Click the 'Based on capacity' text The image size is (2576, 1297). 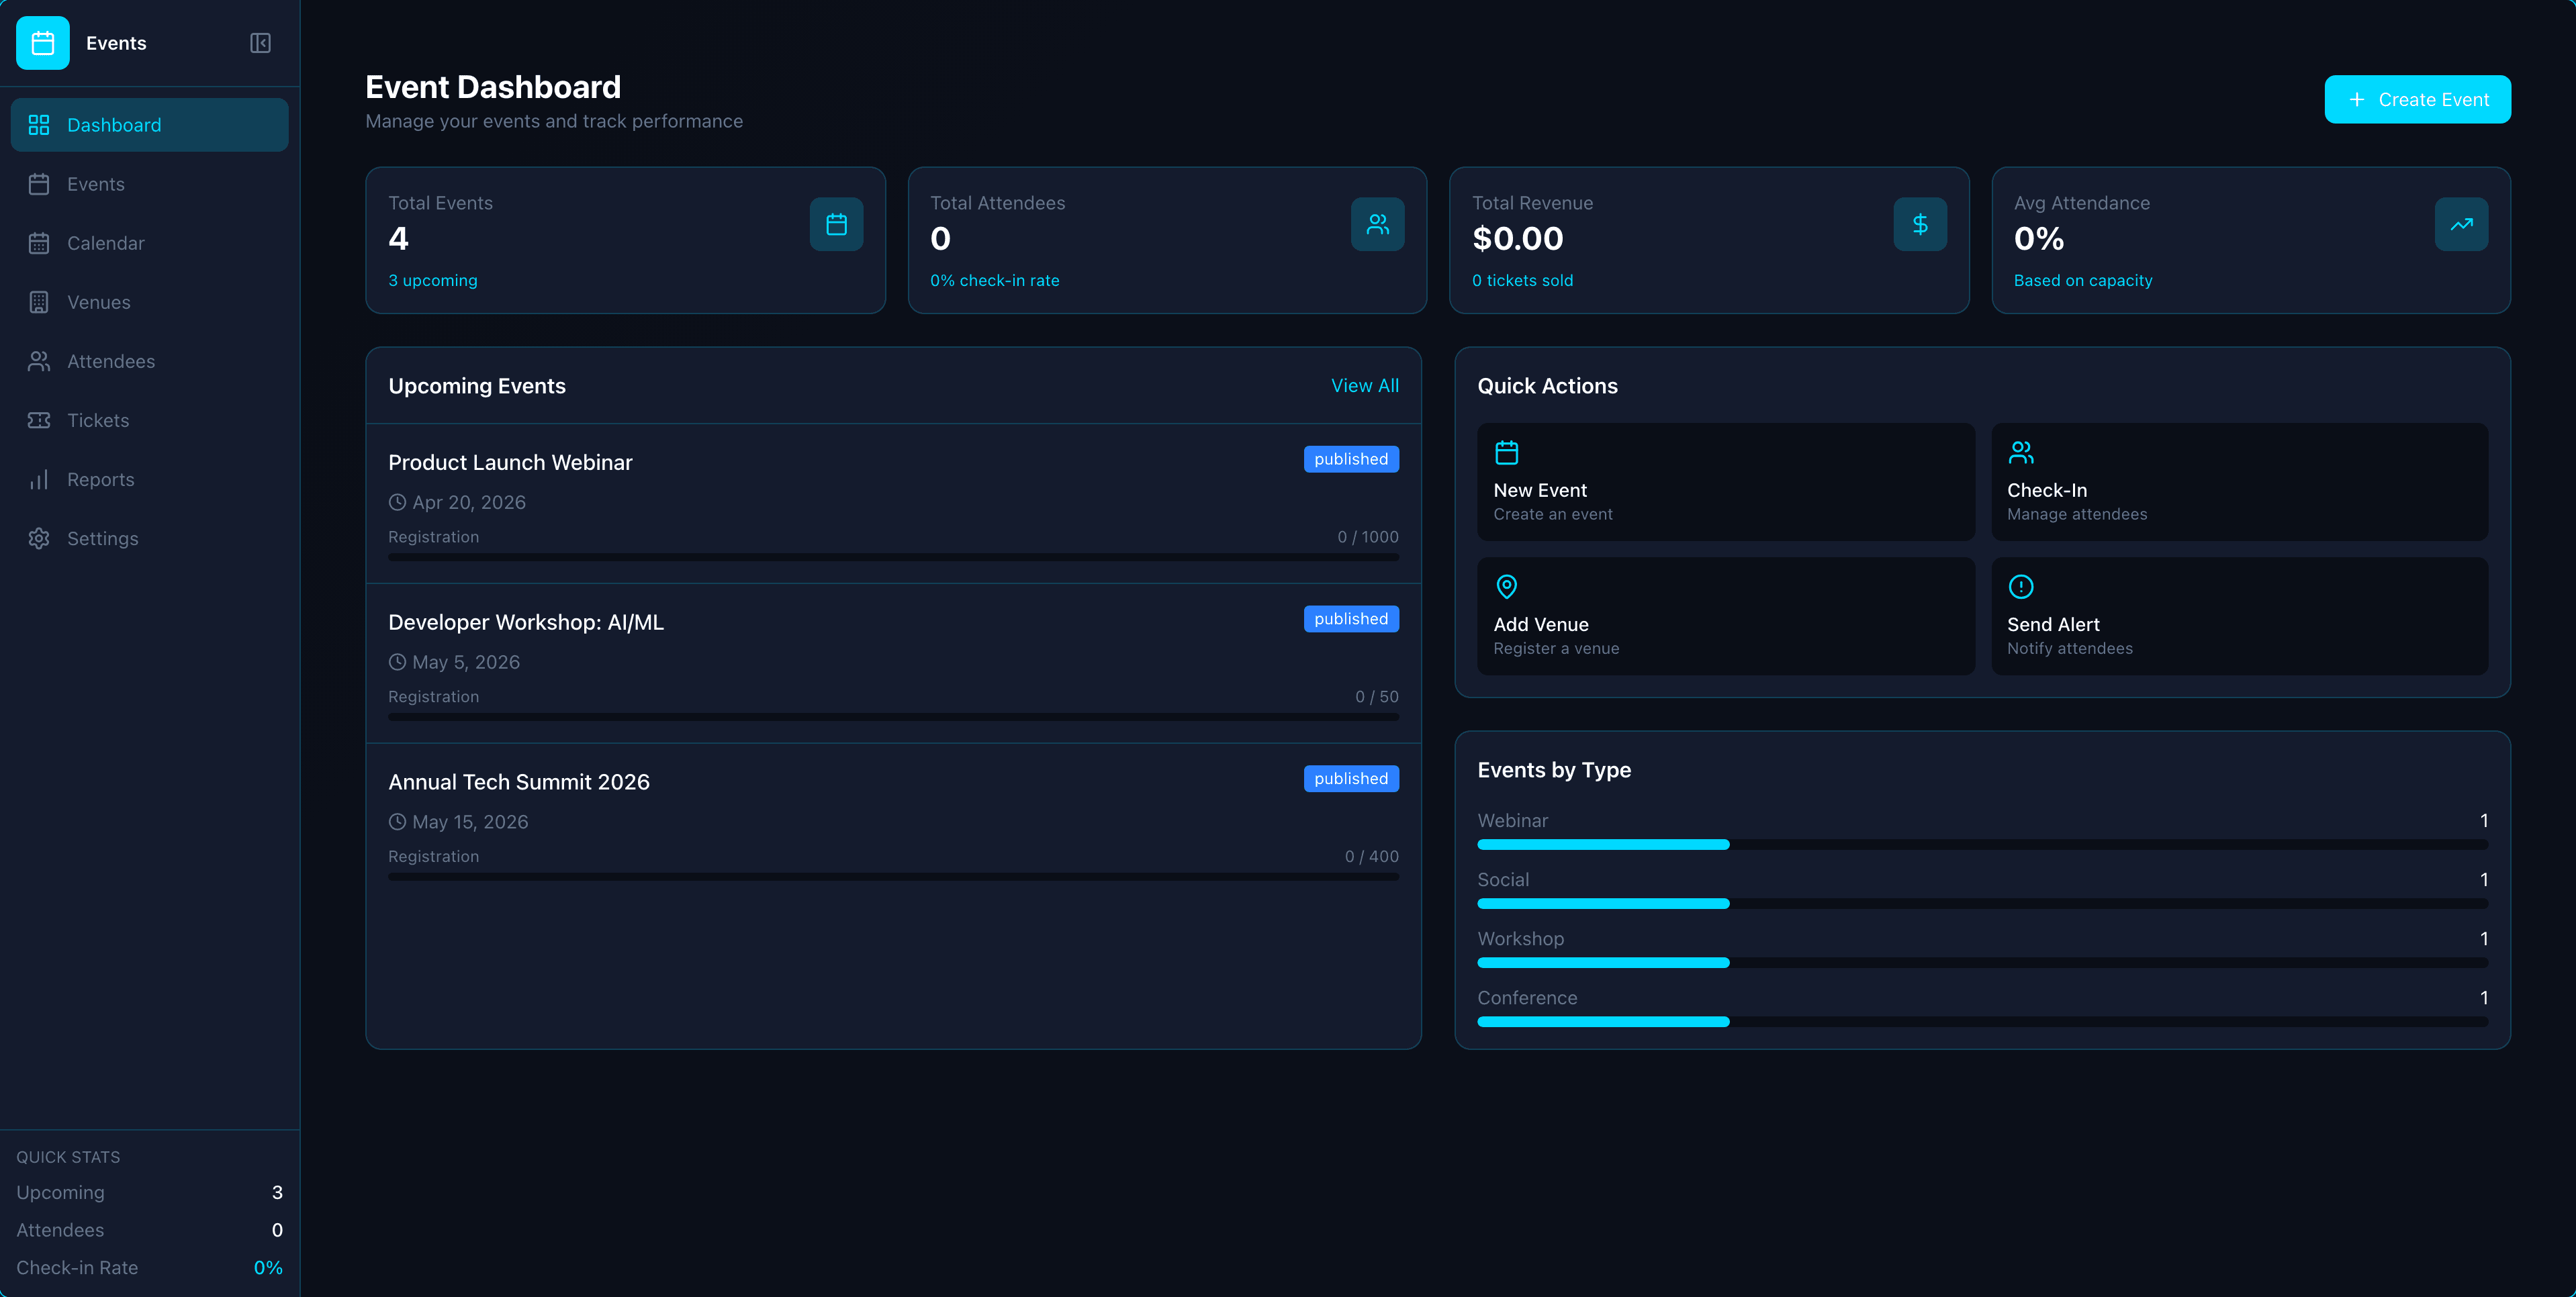[x=2083, y=281]
